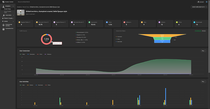
Task: Open Day dropdown in User Conversion
Action: [203, 51]
